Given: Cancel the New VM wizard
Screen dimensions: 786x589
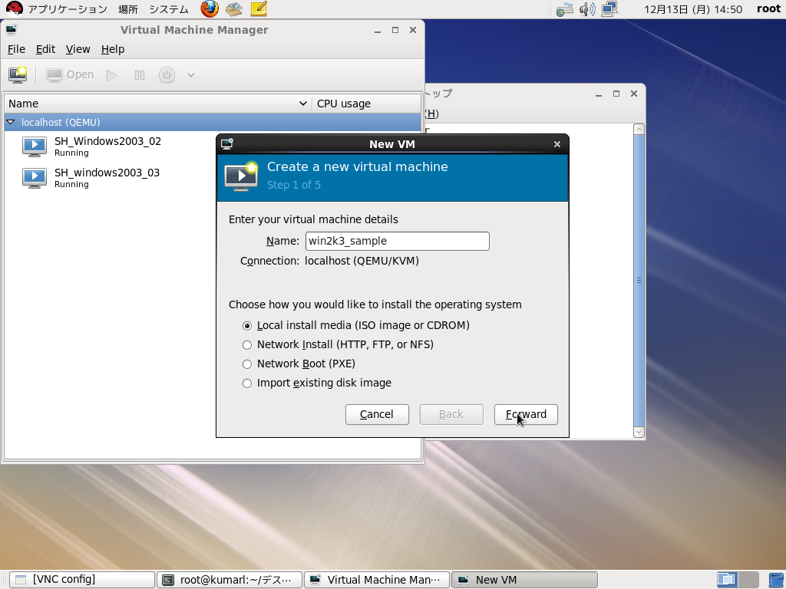Looking at the screenshot, I should tap(377, 414).
